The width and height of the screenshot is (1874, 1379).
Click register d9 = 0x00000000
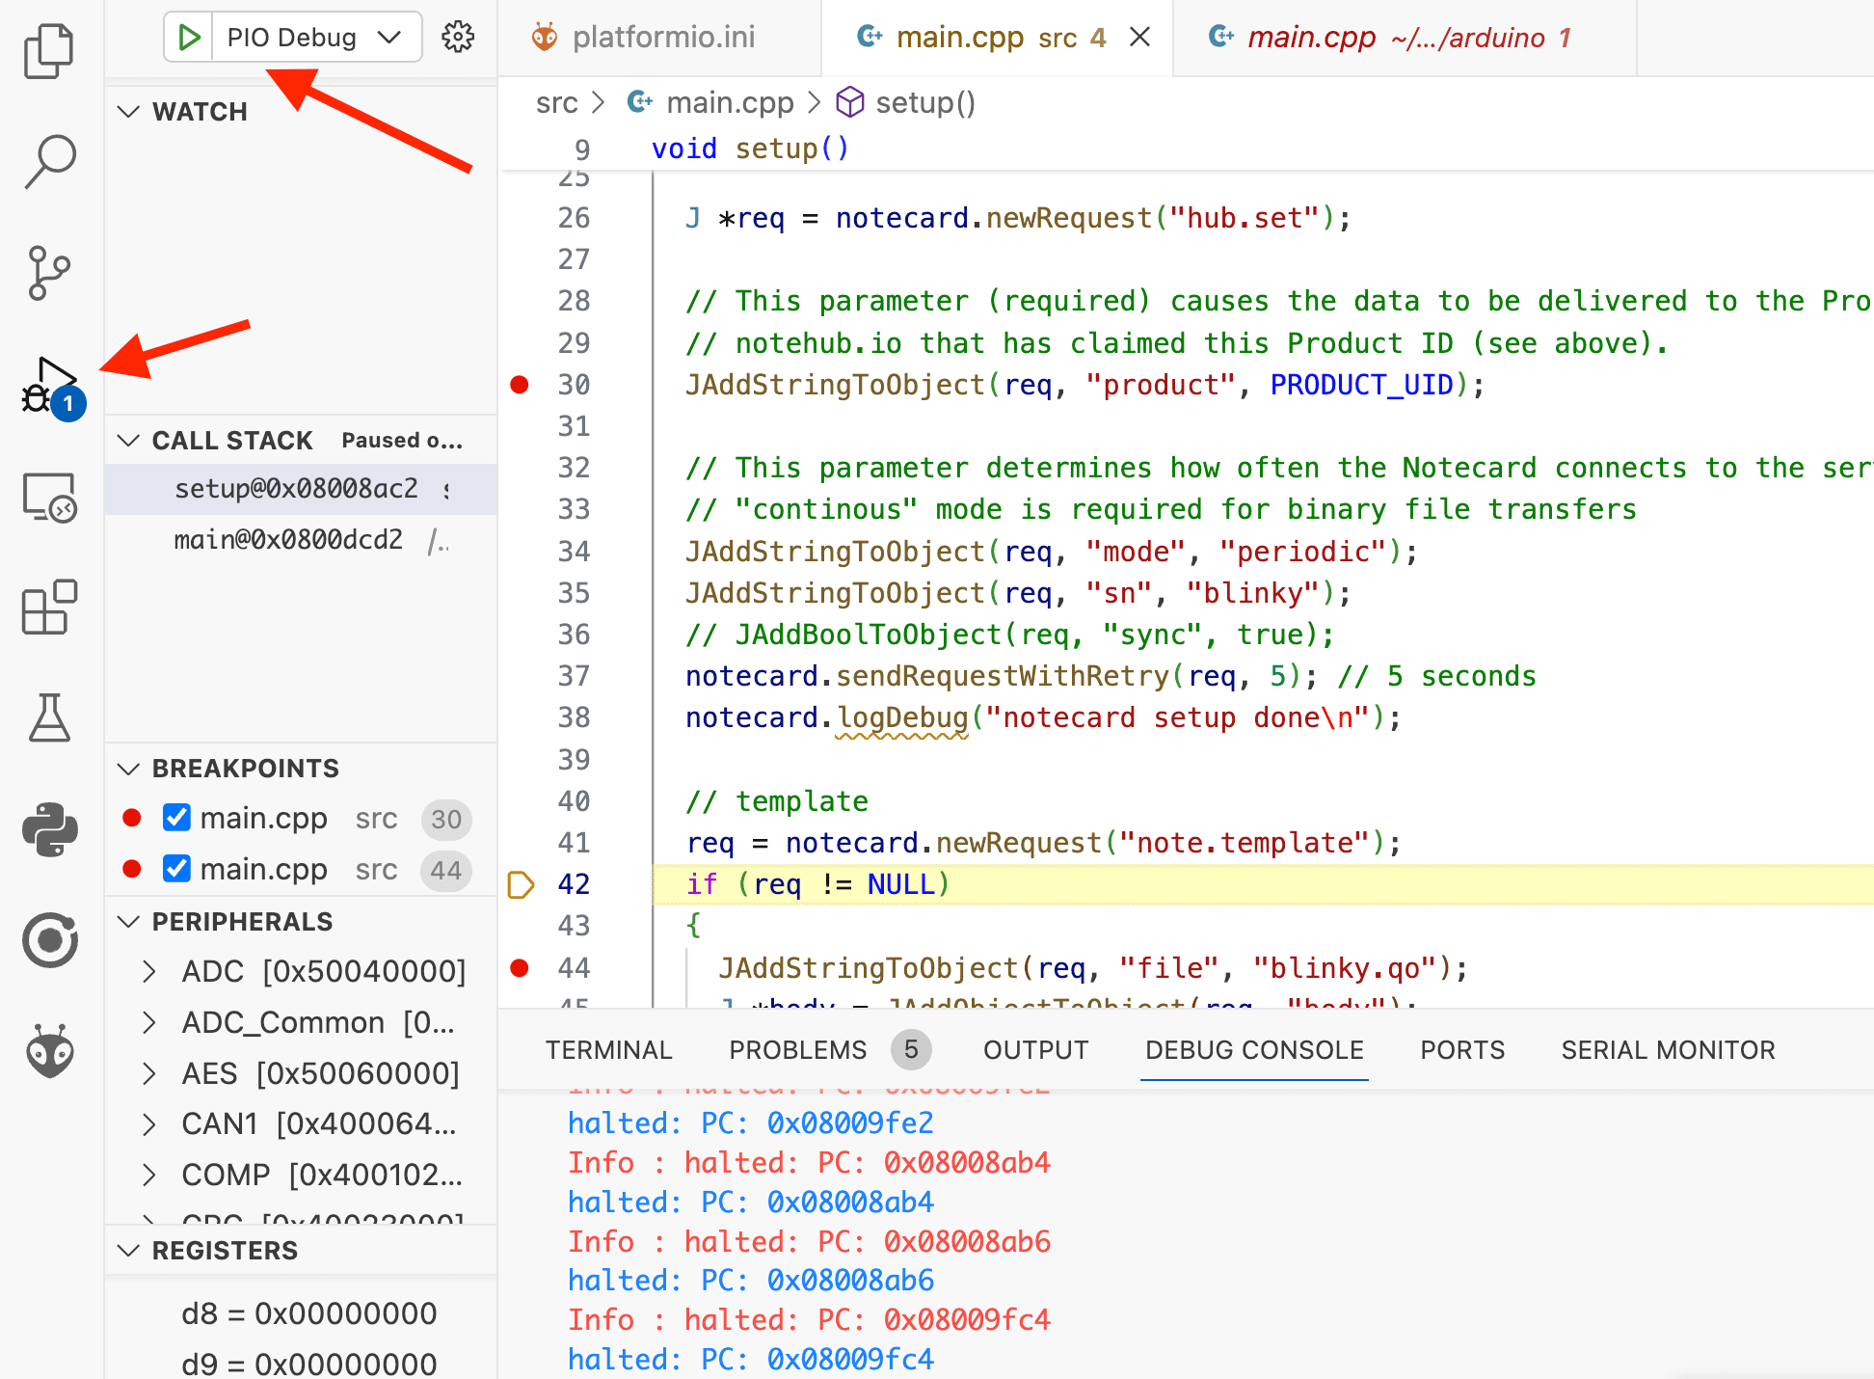click(x=308, y=1364)
